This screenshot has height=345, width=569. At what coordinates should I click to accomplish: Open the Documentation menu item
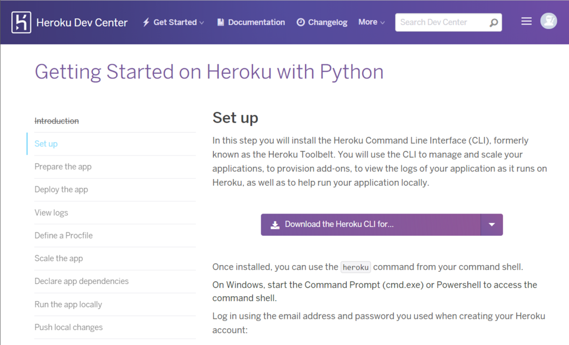tap(251, 22)
